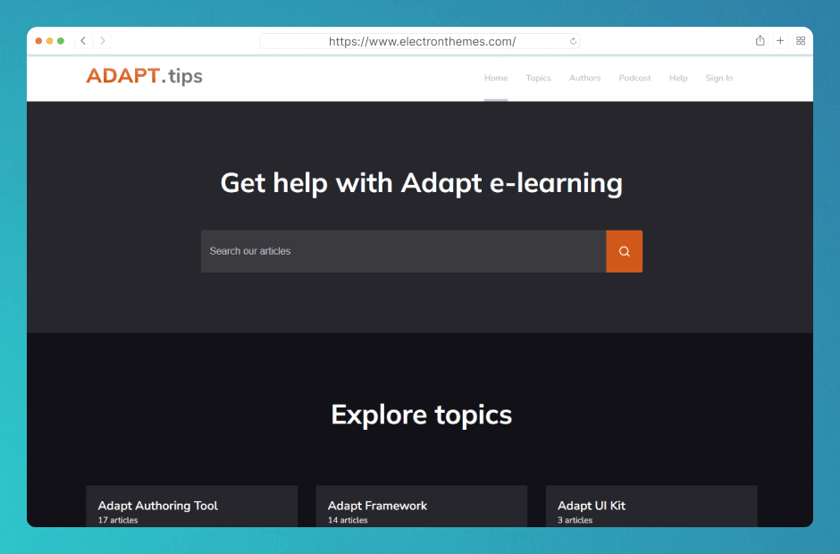This screenshot has height=554, width=840.
Task: Click 'Get help with Adapt e-learning' heading
Action: click(422, 184)
